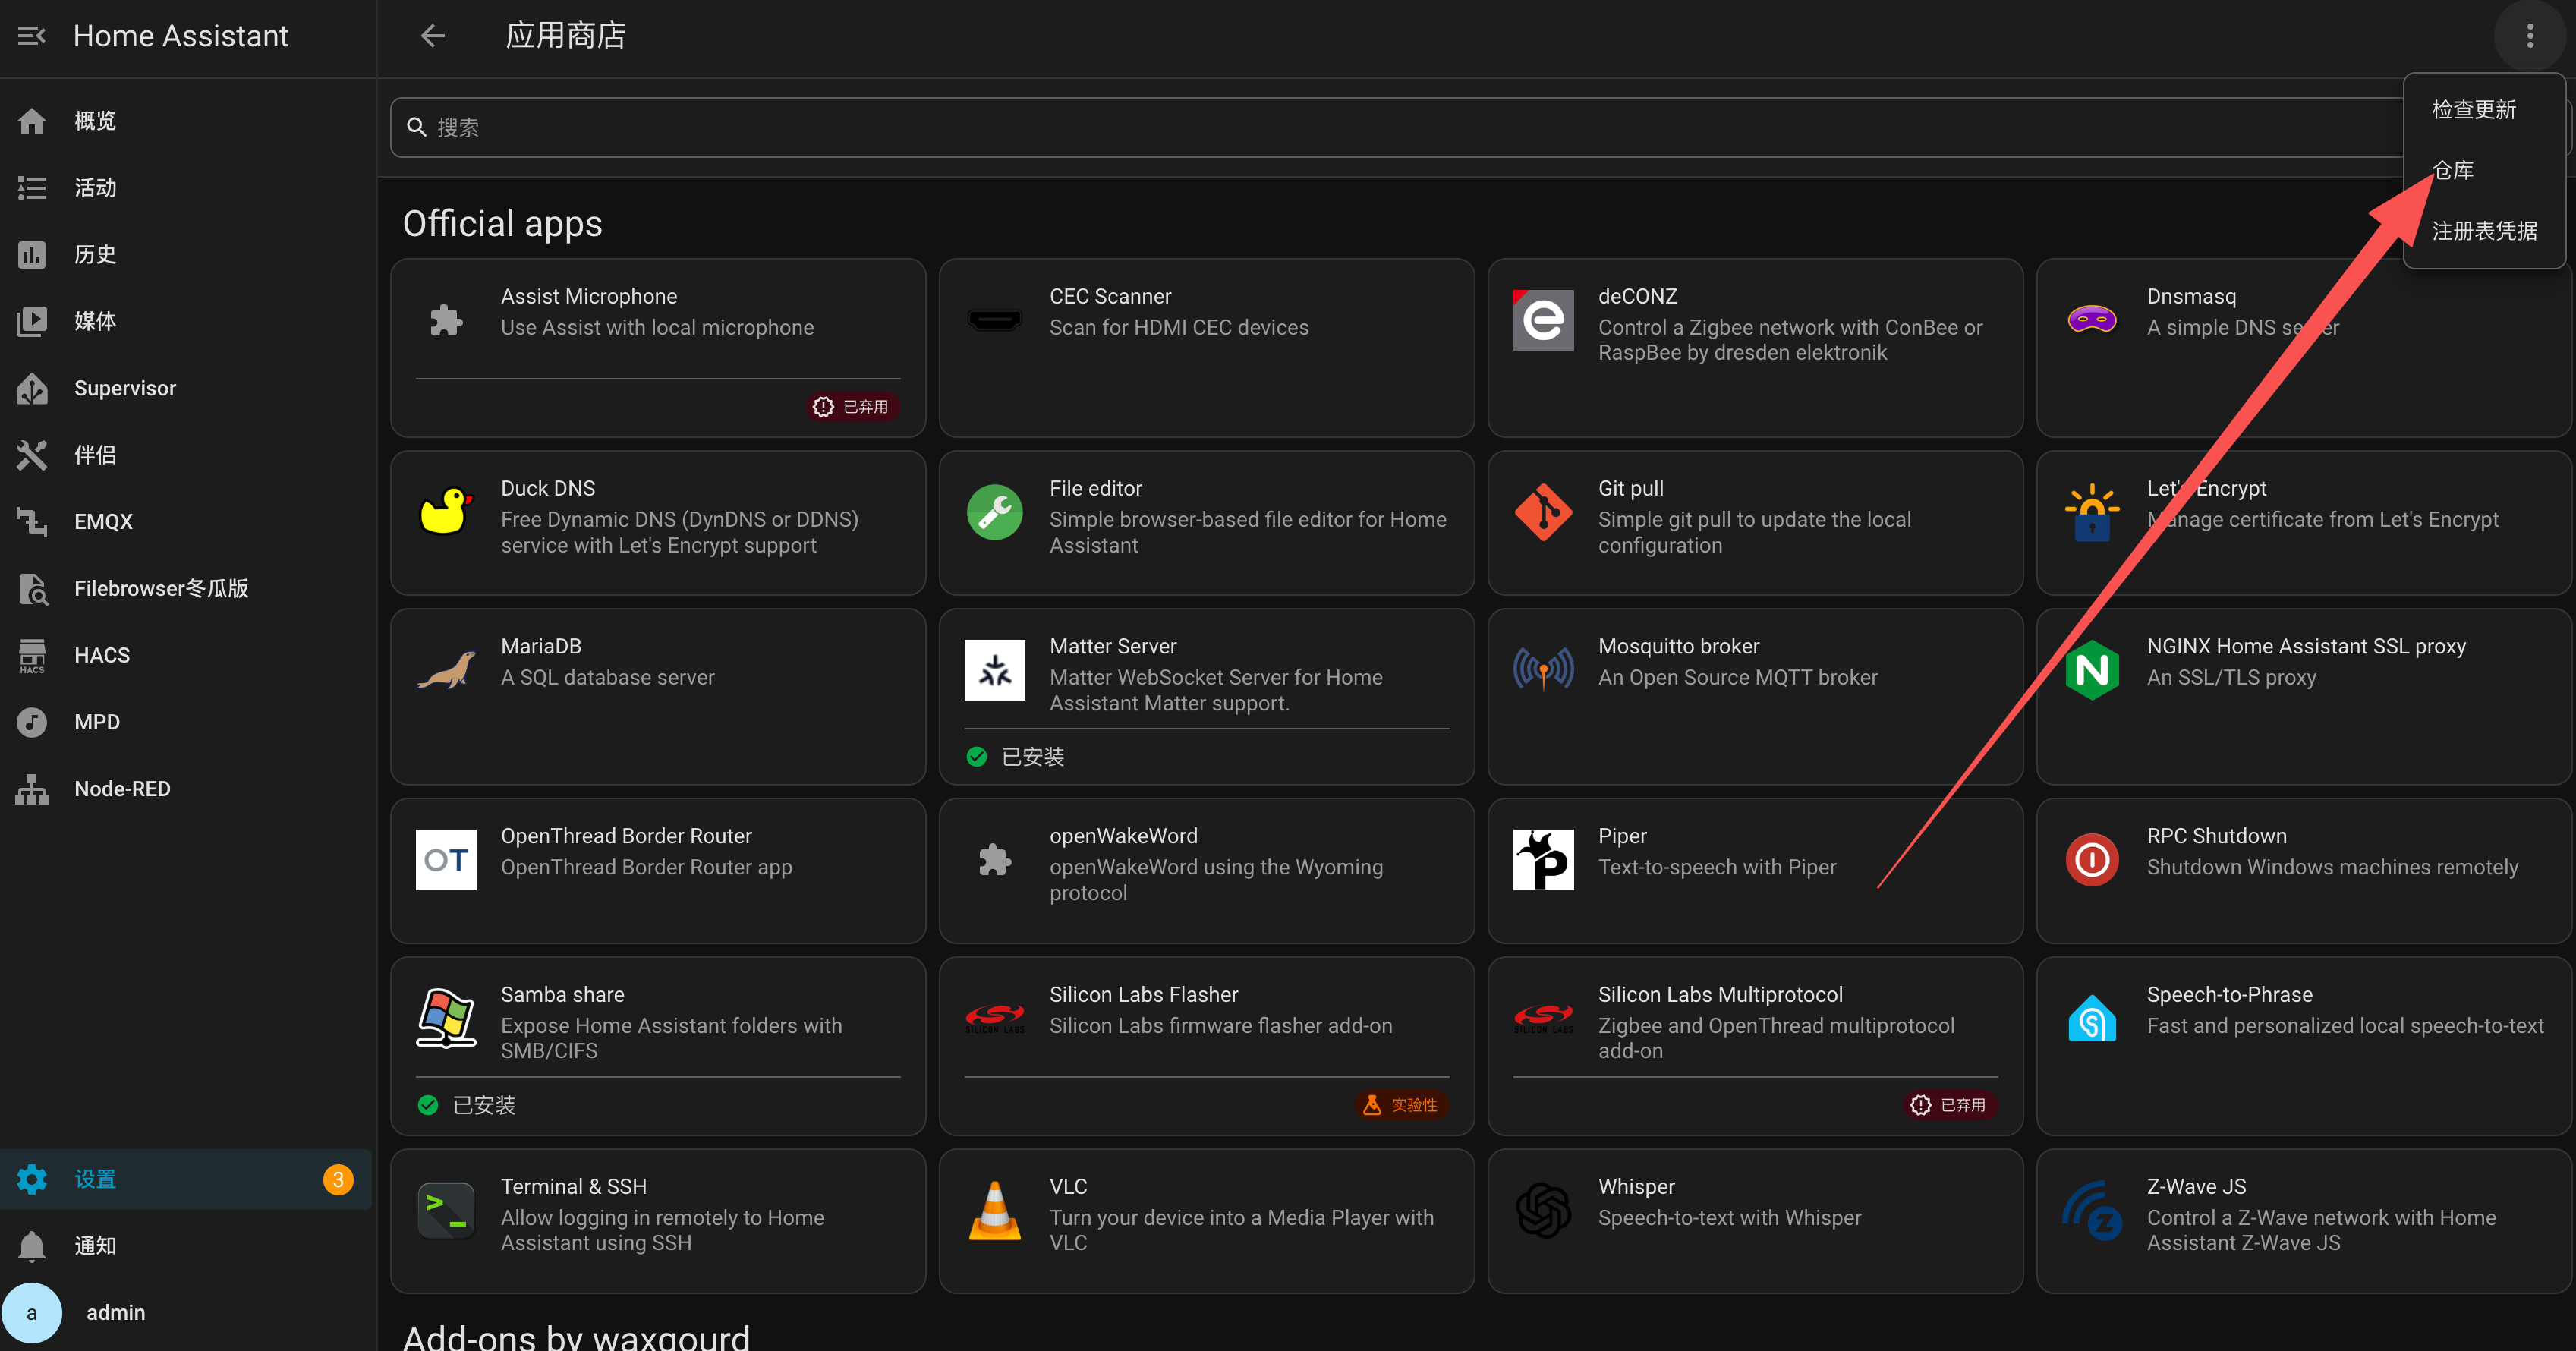2576x1351 pixels.
Task: Open the Silicon Labs Flasher app card
Action: (x=1206, y=1046)
